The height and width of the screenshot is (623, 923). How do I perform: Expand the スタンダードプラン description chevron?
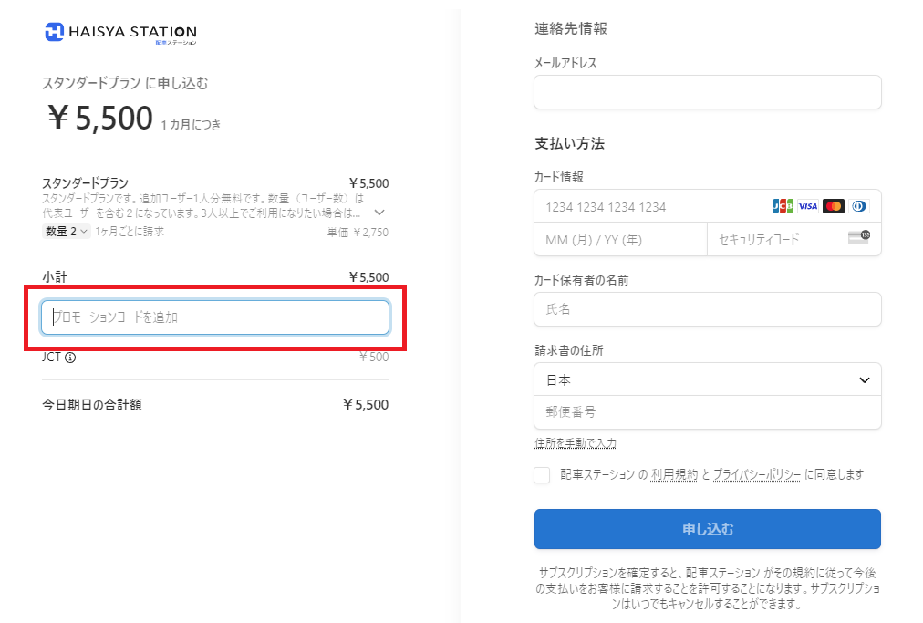pos(379,212)
